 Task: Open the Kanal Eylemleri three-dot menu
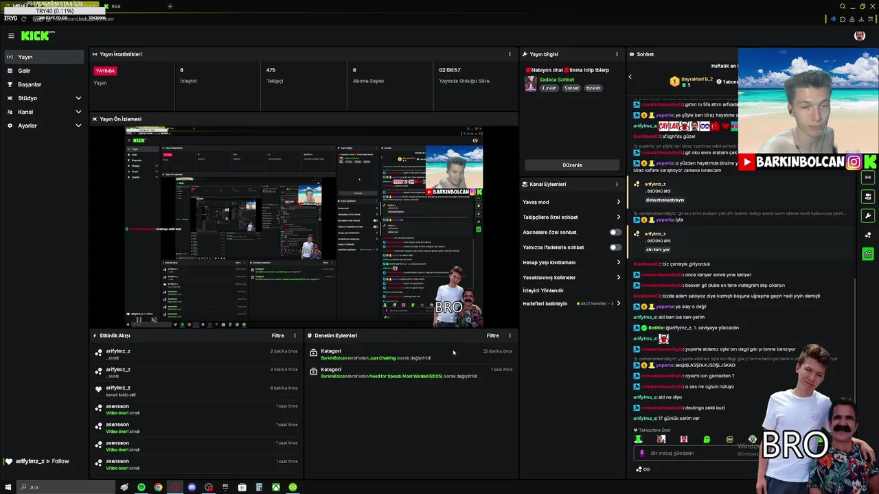coord(617,185)
